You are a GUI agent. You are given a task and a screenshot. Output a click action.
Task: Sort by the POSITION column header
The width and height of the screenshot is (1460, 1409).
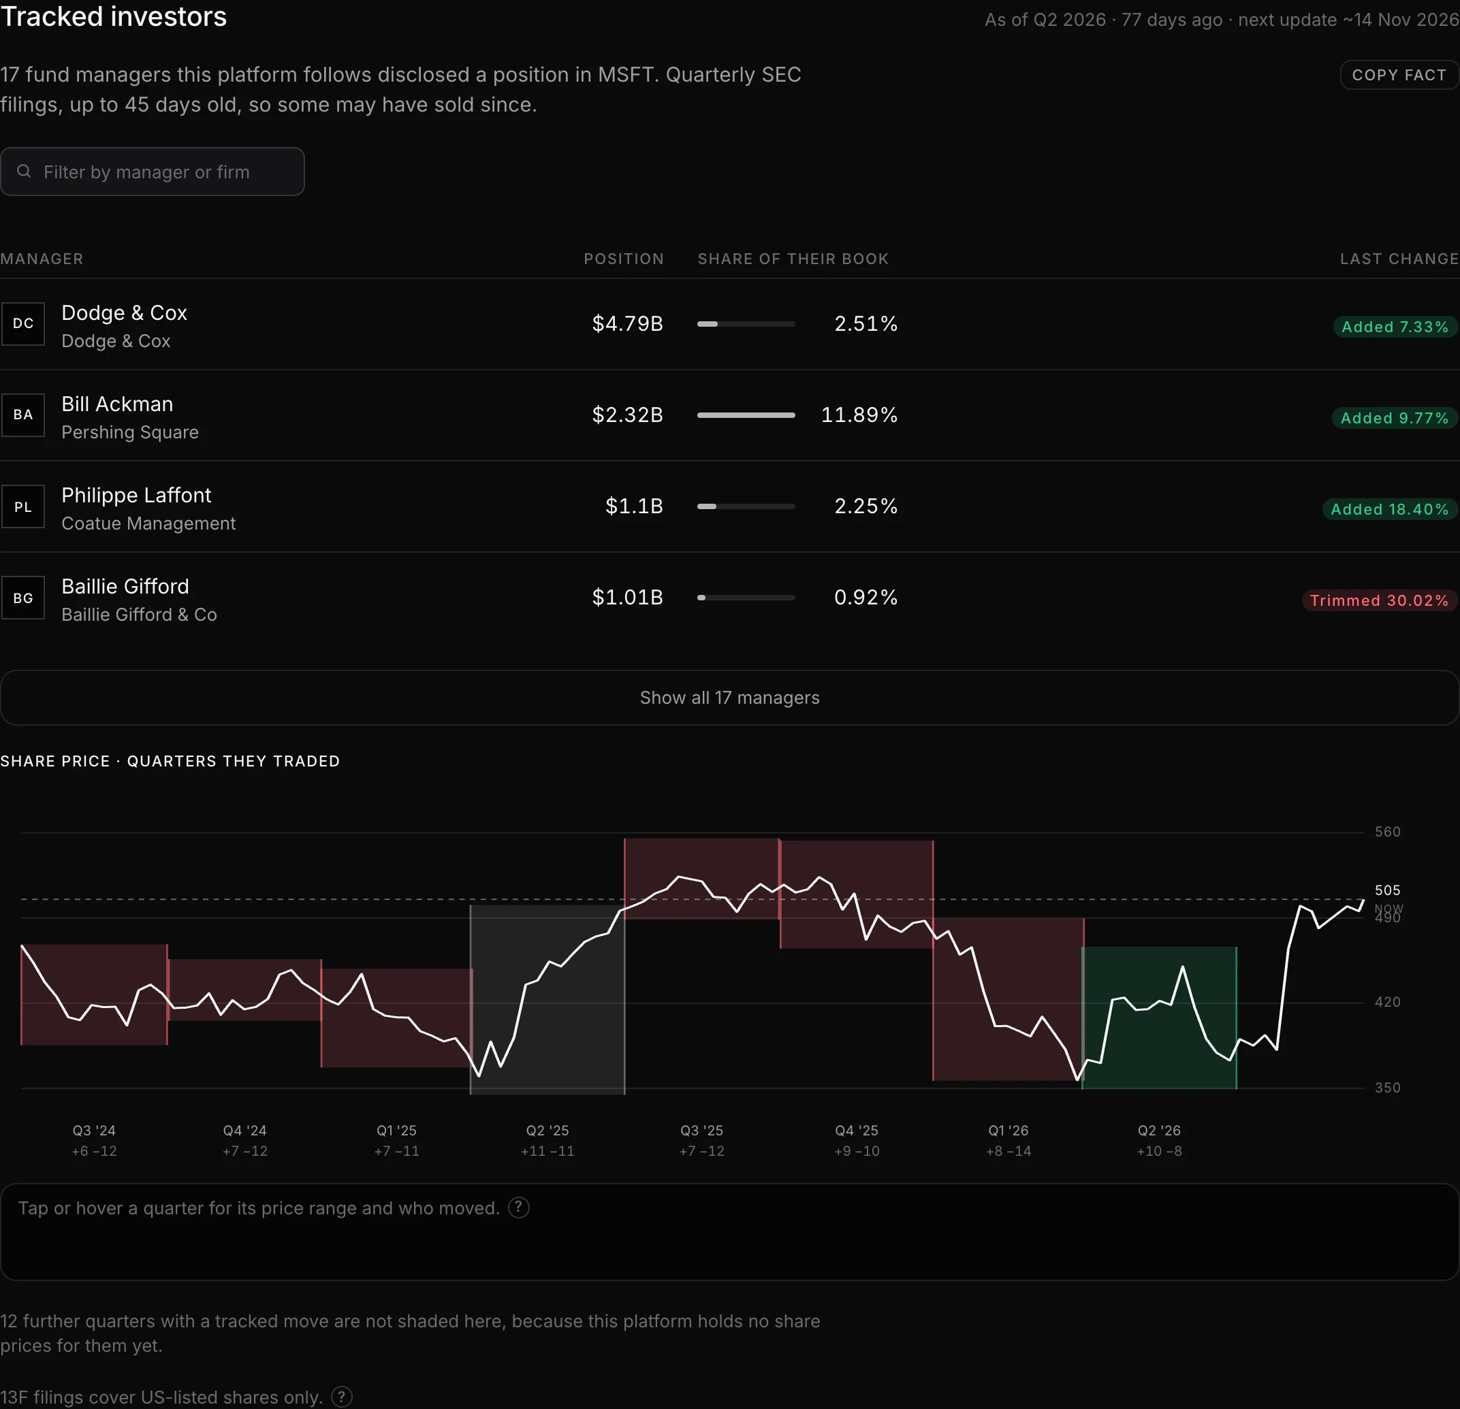[x=624, y=259]
